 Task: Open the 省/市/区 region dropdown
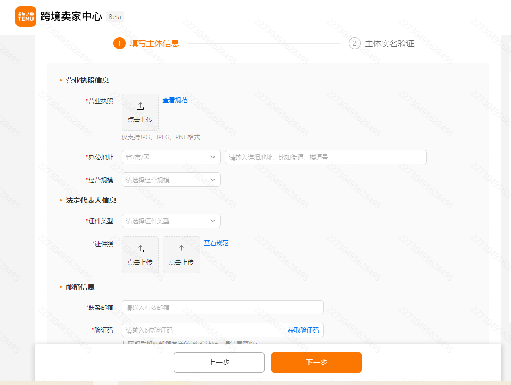(x=171, y=157)
